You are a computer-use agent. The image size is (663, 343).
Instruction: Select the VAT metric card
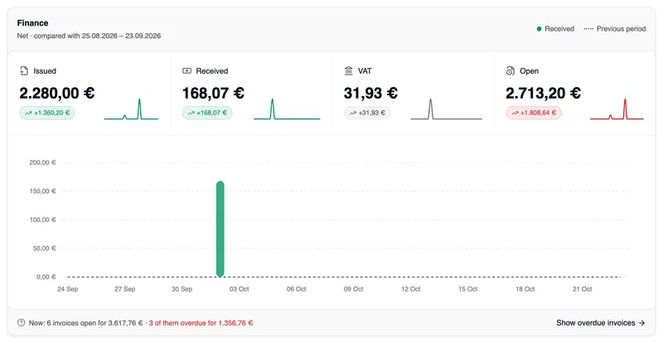click(413, 93)
